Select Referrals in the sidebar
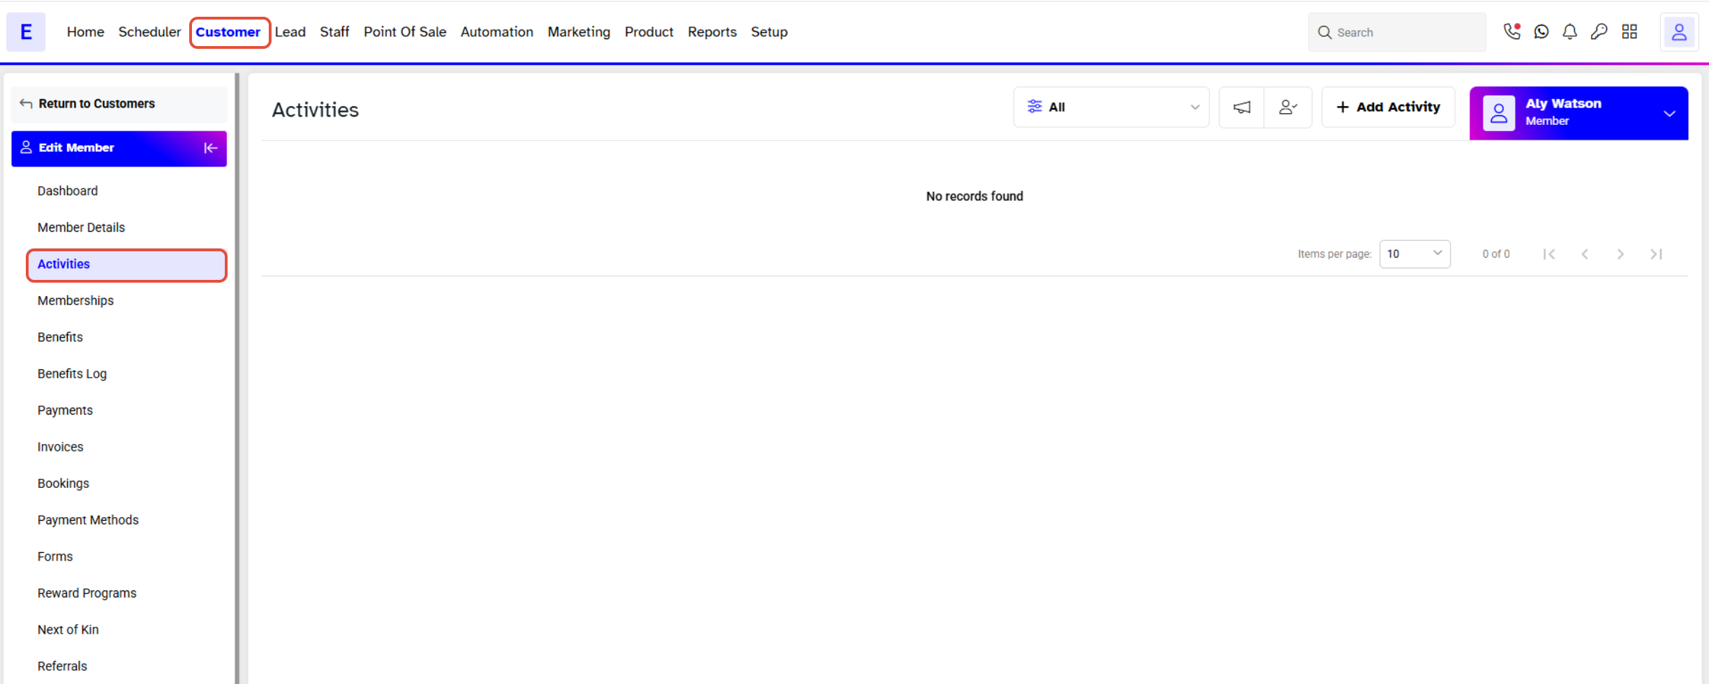Viewport: 1709px width, 684px height. coord(62,666)
